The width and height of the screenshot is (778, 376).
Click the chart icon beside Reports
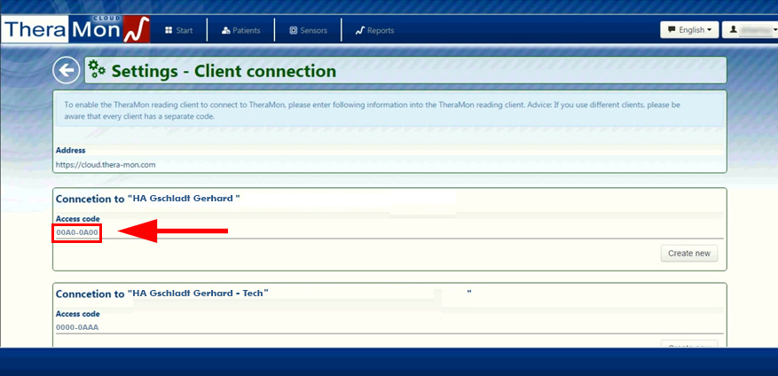point(360,30)
